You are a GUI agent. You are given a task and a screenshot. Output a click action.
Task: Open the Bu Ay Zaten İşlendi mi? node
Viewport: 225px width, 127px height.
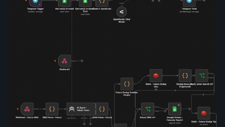tap(202, 75)
